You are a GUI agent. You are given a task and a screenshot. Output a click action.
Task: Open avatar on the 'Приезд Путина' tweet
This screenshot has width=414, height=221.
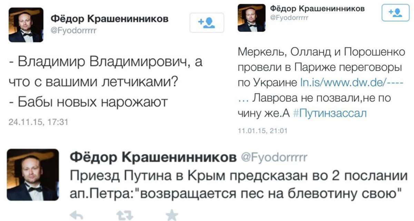(x=33, y=175)
